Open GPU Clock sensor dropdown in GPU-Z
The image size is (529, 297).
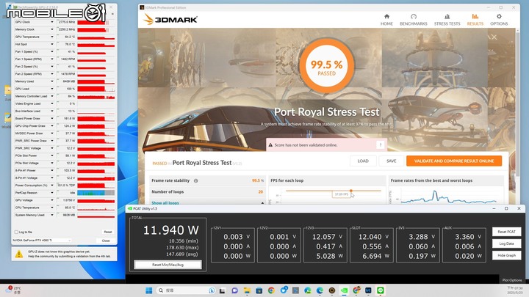(52, 22)
